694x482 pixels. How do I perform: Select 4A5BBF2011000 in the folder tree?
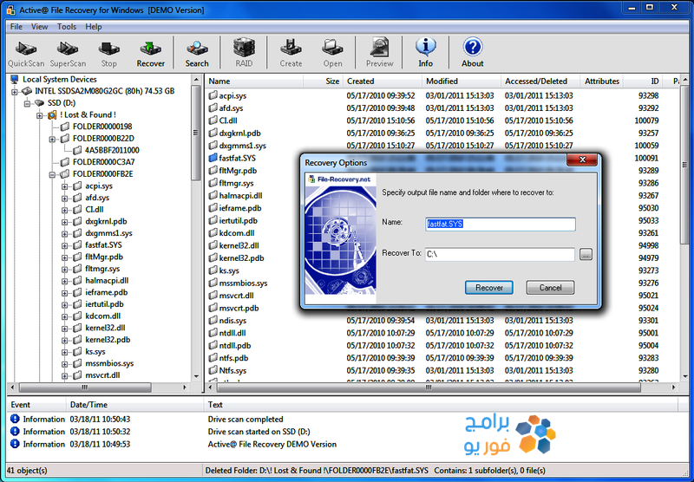coord(112,150)
